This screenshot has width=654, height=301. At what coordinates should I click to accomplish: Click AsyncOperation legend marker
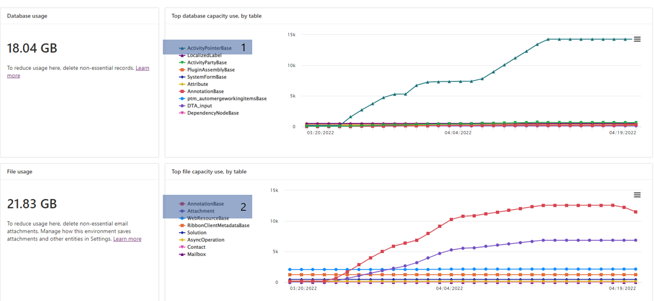click(182, 240)
